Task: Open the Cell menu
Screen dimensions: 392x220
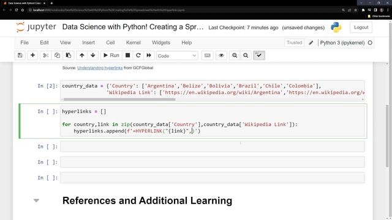Action: [x=110, y=43]
